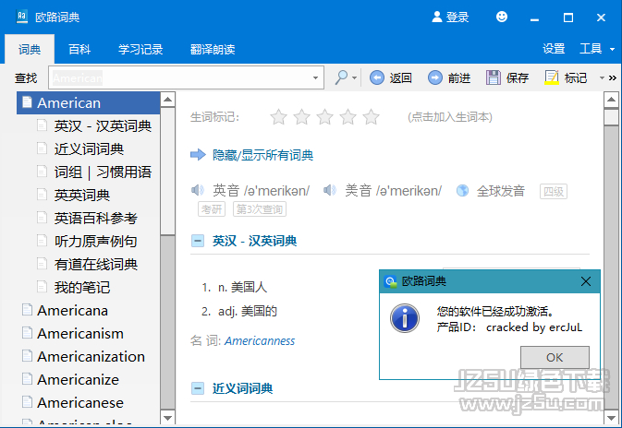This screenshot has width=622, height=428.
Task: Switch to the 百科 tab
Action: click(x=79, y=49)
